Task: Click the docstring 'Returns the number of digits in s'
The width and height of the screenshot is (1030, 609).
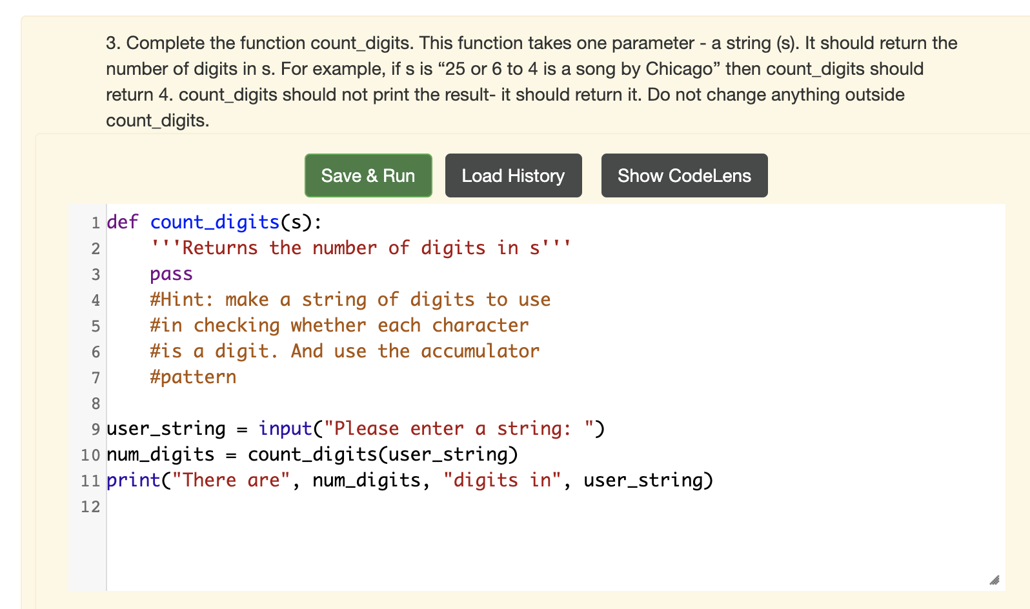Action: [361, 248]
